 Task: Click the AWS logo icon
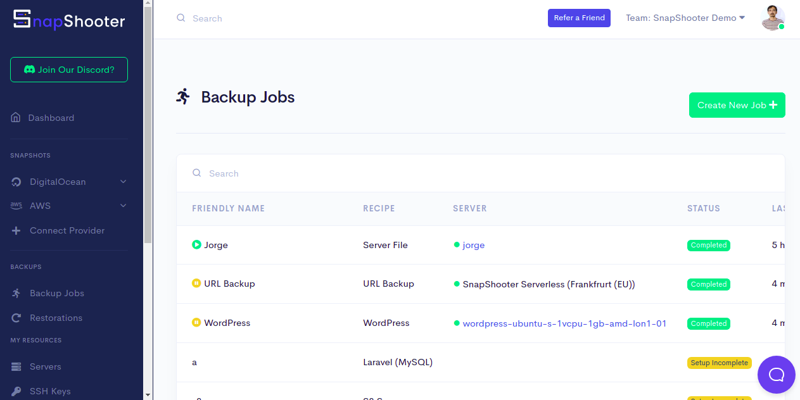click(16, 206)
